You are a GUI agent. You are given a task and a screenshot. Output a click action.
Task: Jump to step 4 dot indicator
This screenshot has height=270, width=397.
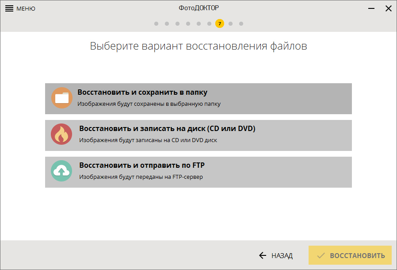point(188,23)
